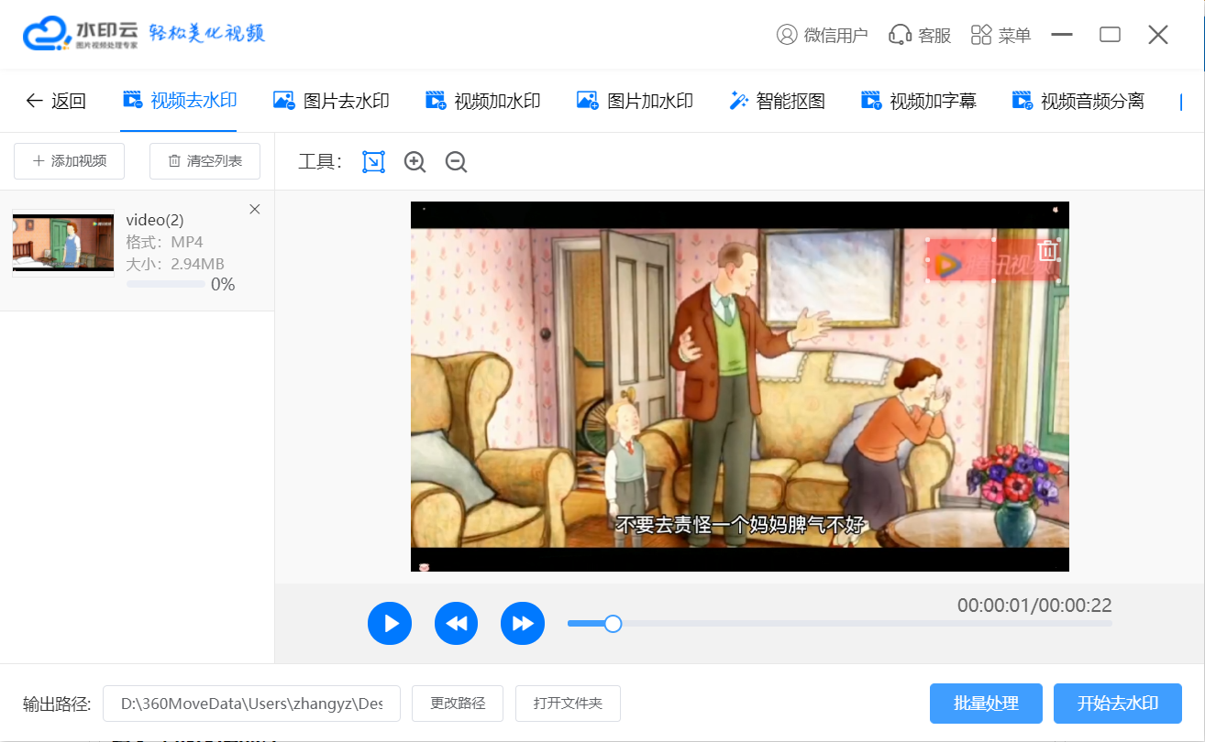Click the file name video(2)
The width and height of the screenshot is (1205, 742).
(x=155, y=220)
